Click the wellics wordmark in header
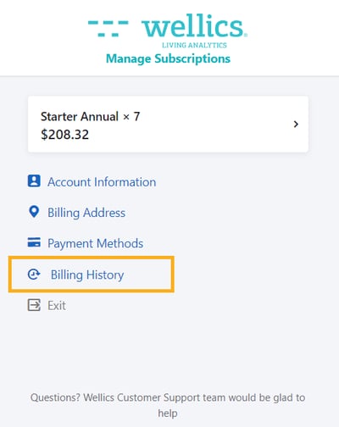 (194, 26)
